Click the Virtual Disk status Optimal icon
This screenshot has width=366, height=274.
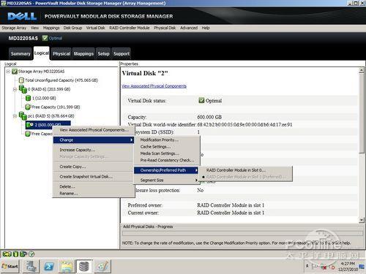tap(201, 100)
